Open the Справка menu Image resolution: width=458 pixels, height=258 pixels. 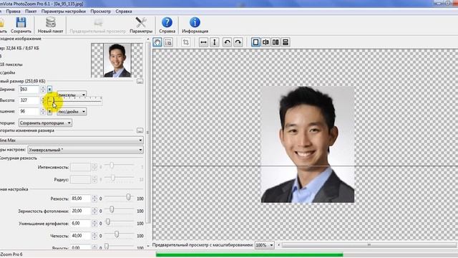coord(124,11)
